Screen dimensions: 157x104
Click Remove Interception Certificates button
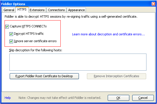click(117, 76)
